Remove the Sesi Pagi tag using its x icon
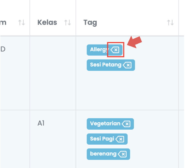The height and width of the screenshot is (168, 186). (120, 139)
